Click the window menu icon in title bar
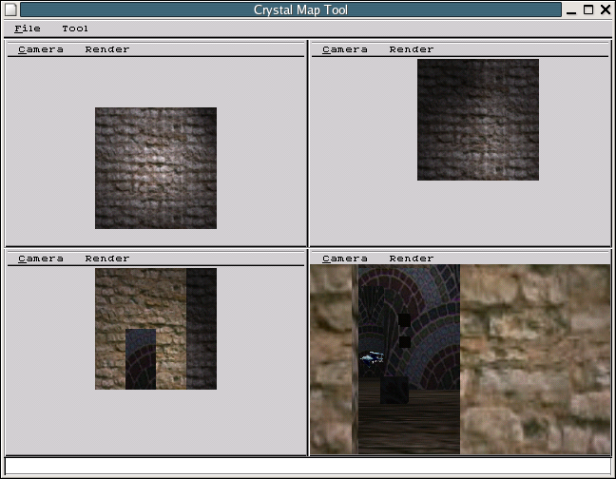This screenshot has height=479, width=616. pyautogui.click(x=10, y=10)
